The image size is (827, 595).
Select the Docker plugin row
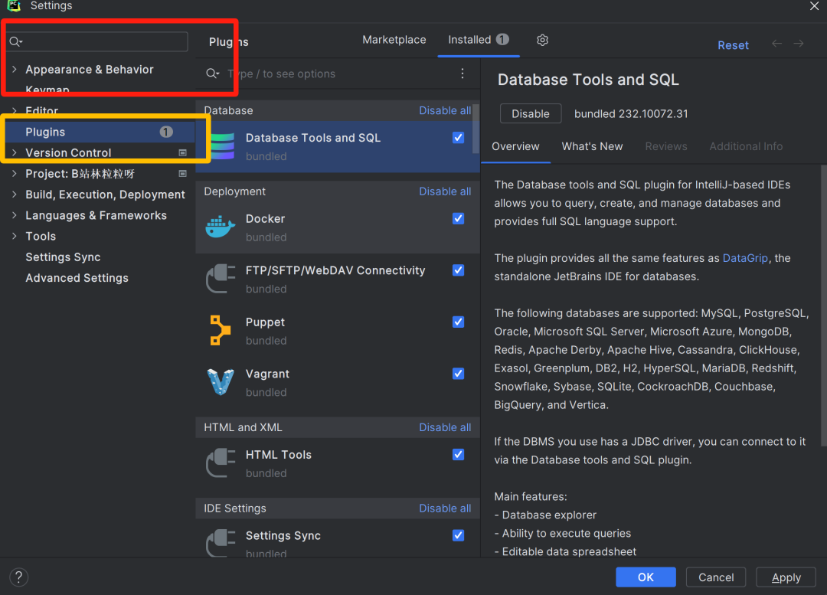tap(338, 227)
